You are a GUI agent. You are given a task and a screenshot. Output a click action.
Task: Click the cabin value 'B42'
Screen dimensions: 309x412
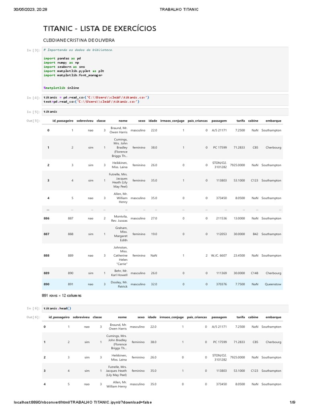(255, 234)
